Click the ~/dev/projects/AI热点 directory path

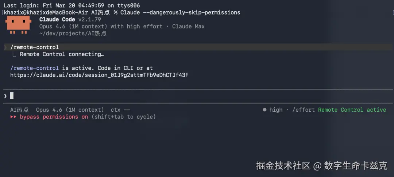73,33
